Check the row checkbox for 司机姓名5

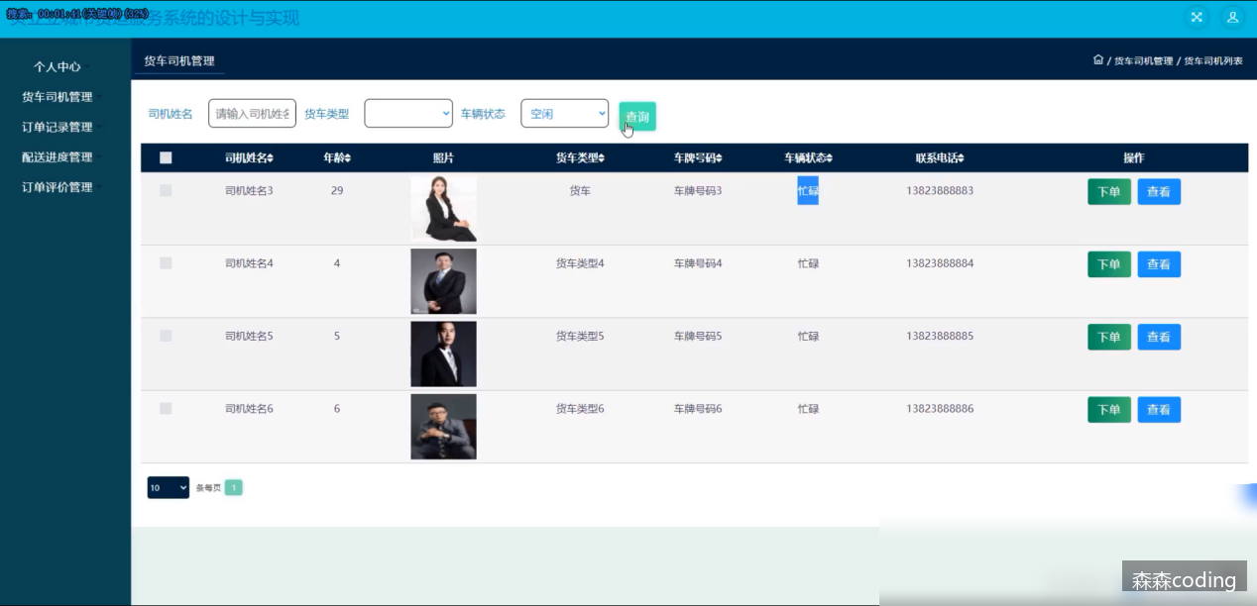tap(166, 336)
